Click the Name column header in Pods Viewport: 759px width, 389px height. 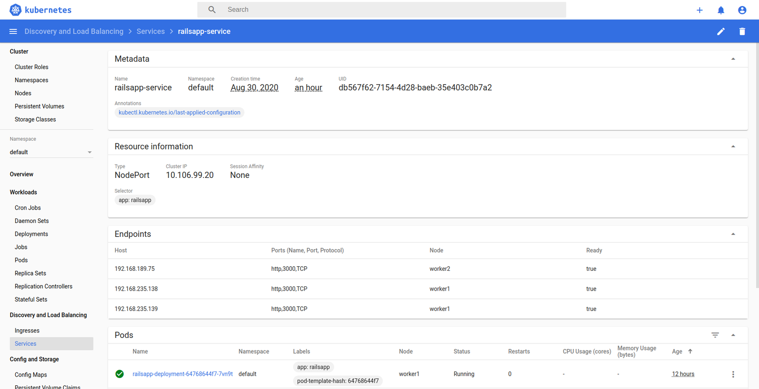[x=140, y=352]
